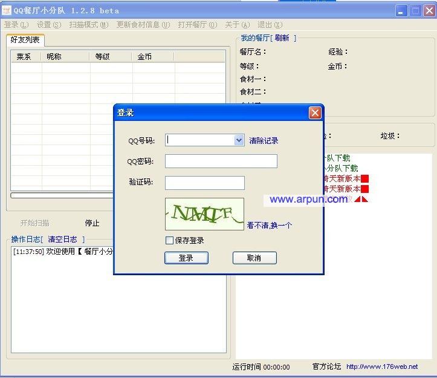The image size is (437, 378).
Task: Open the 登录(L) menu
Action: click(x=16, y=25)
